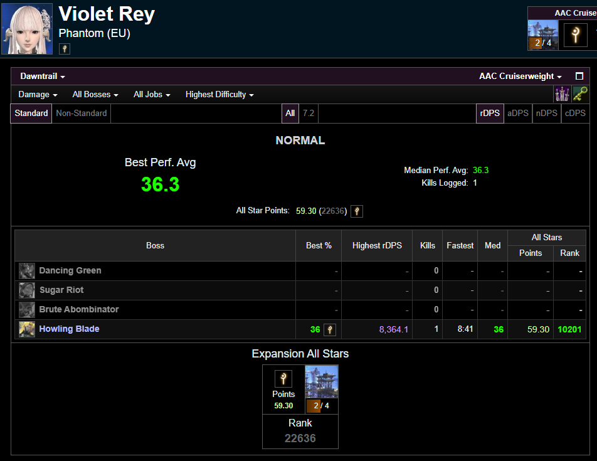Switch to the Non-Standard tab
Viewport: 597px width, 461px height.
coord(82,114)
